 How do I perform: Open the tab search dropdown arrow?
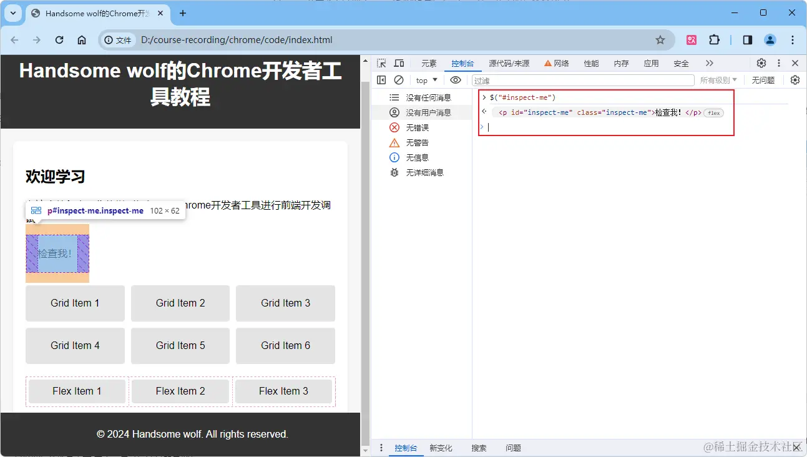click(12, 13)
